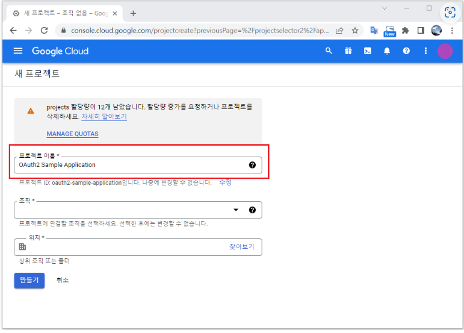464x333 pixels.
Task: Click 수정 to edit project ID
Action: click(225, 182)
